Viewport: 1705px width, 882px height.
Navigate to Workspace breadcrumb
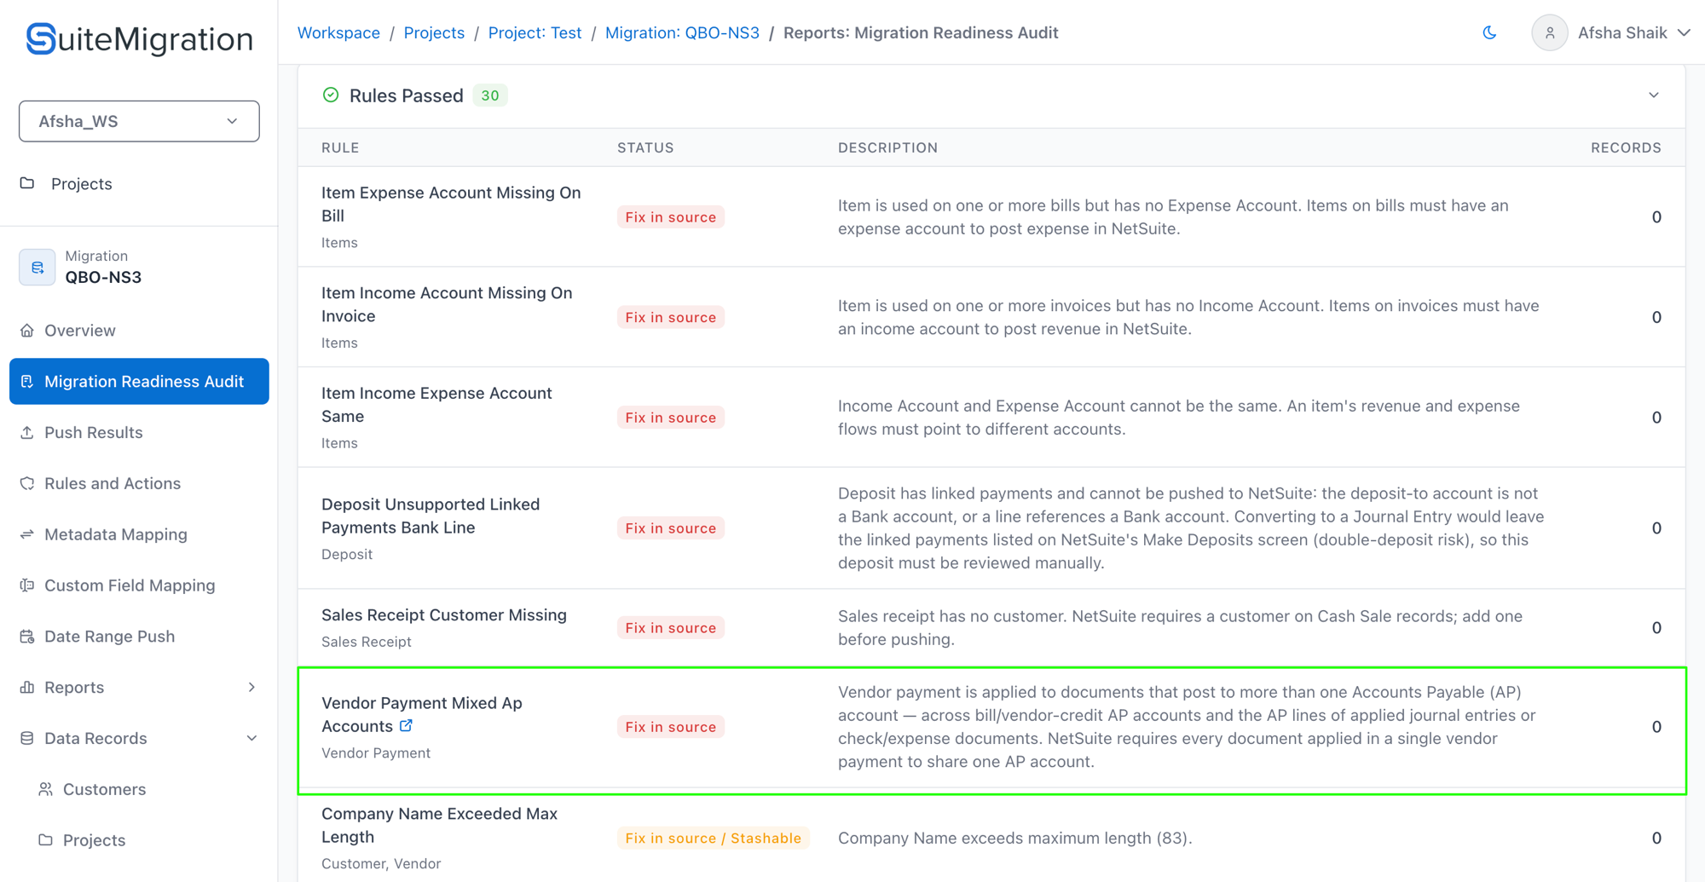[338, 32]
